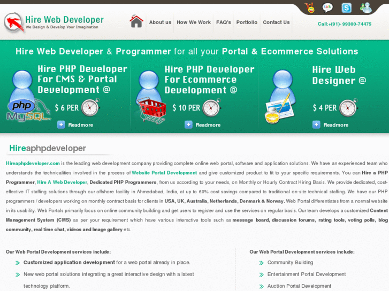Open the Yahoo Messenger chat icon
389x291 pixels.
[310, 7]
